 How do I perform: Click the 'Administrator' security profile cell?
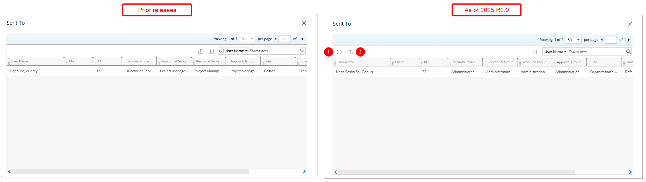pos(463,72)
